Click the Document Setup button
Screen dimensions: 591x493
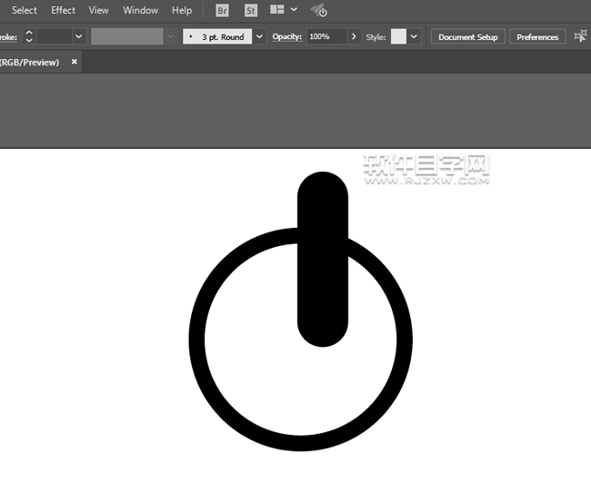point(468,37)
